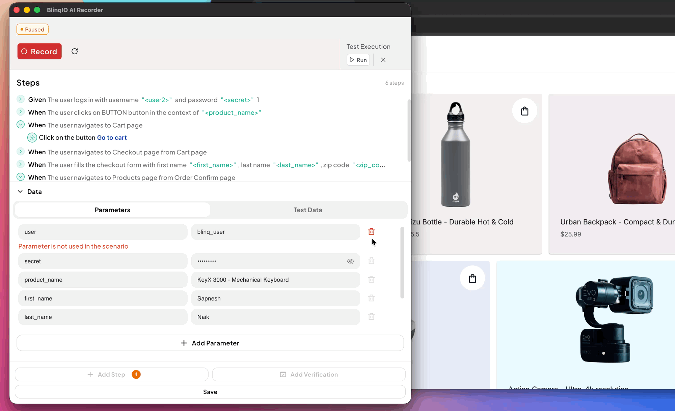The image size is (675, 411).
Task: Select the Parameters tab
Action: [112, 210]
